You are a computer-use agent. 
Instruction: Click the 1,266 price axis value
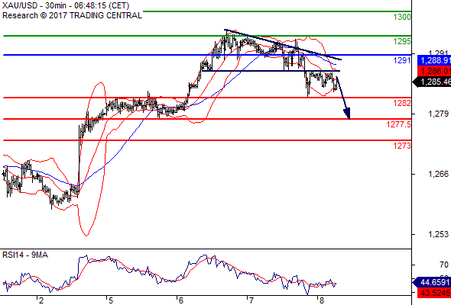(x=438, y=174)
